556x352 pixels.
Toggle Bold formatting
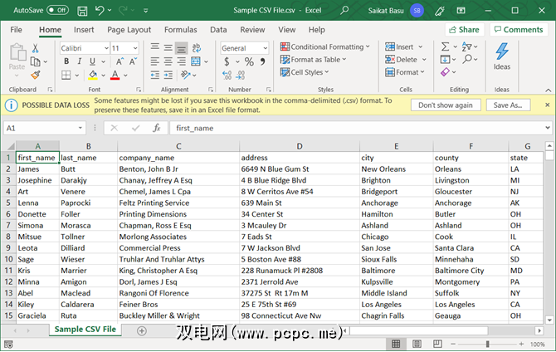[65, 62]
